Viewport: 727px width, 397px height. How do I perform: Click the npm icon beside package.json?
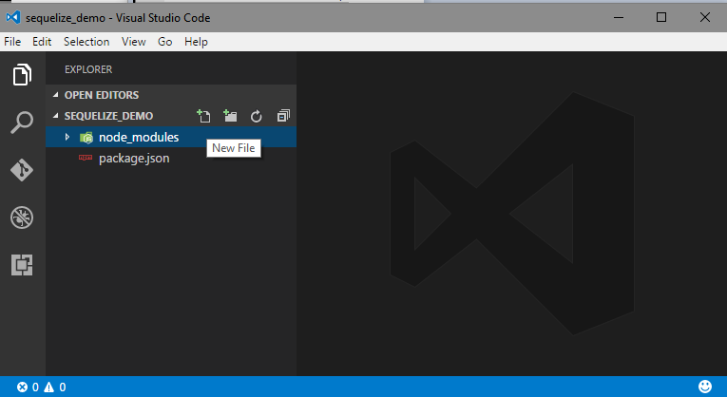(x=86, y=158)
